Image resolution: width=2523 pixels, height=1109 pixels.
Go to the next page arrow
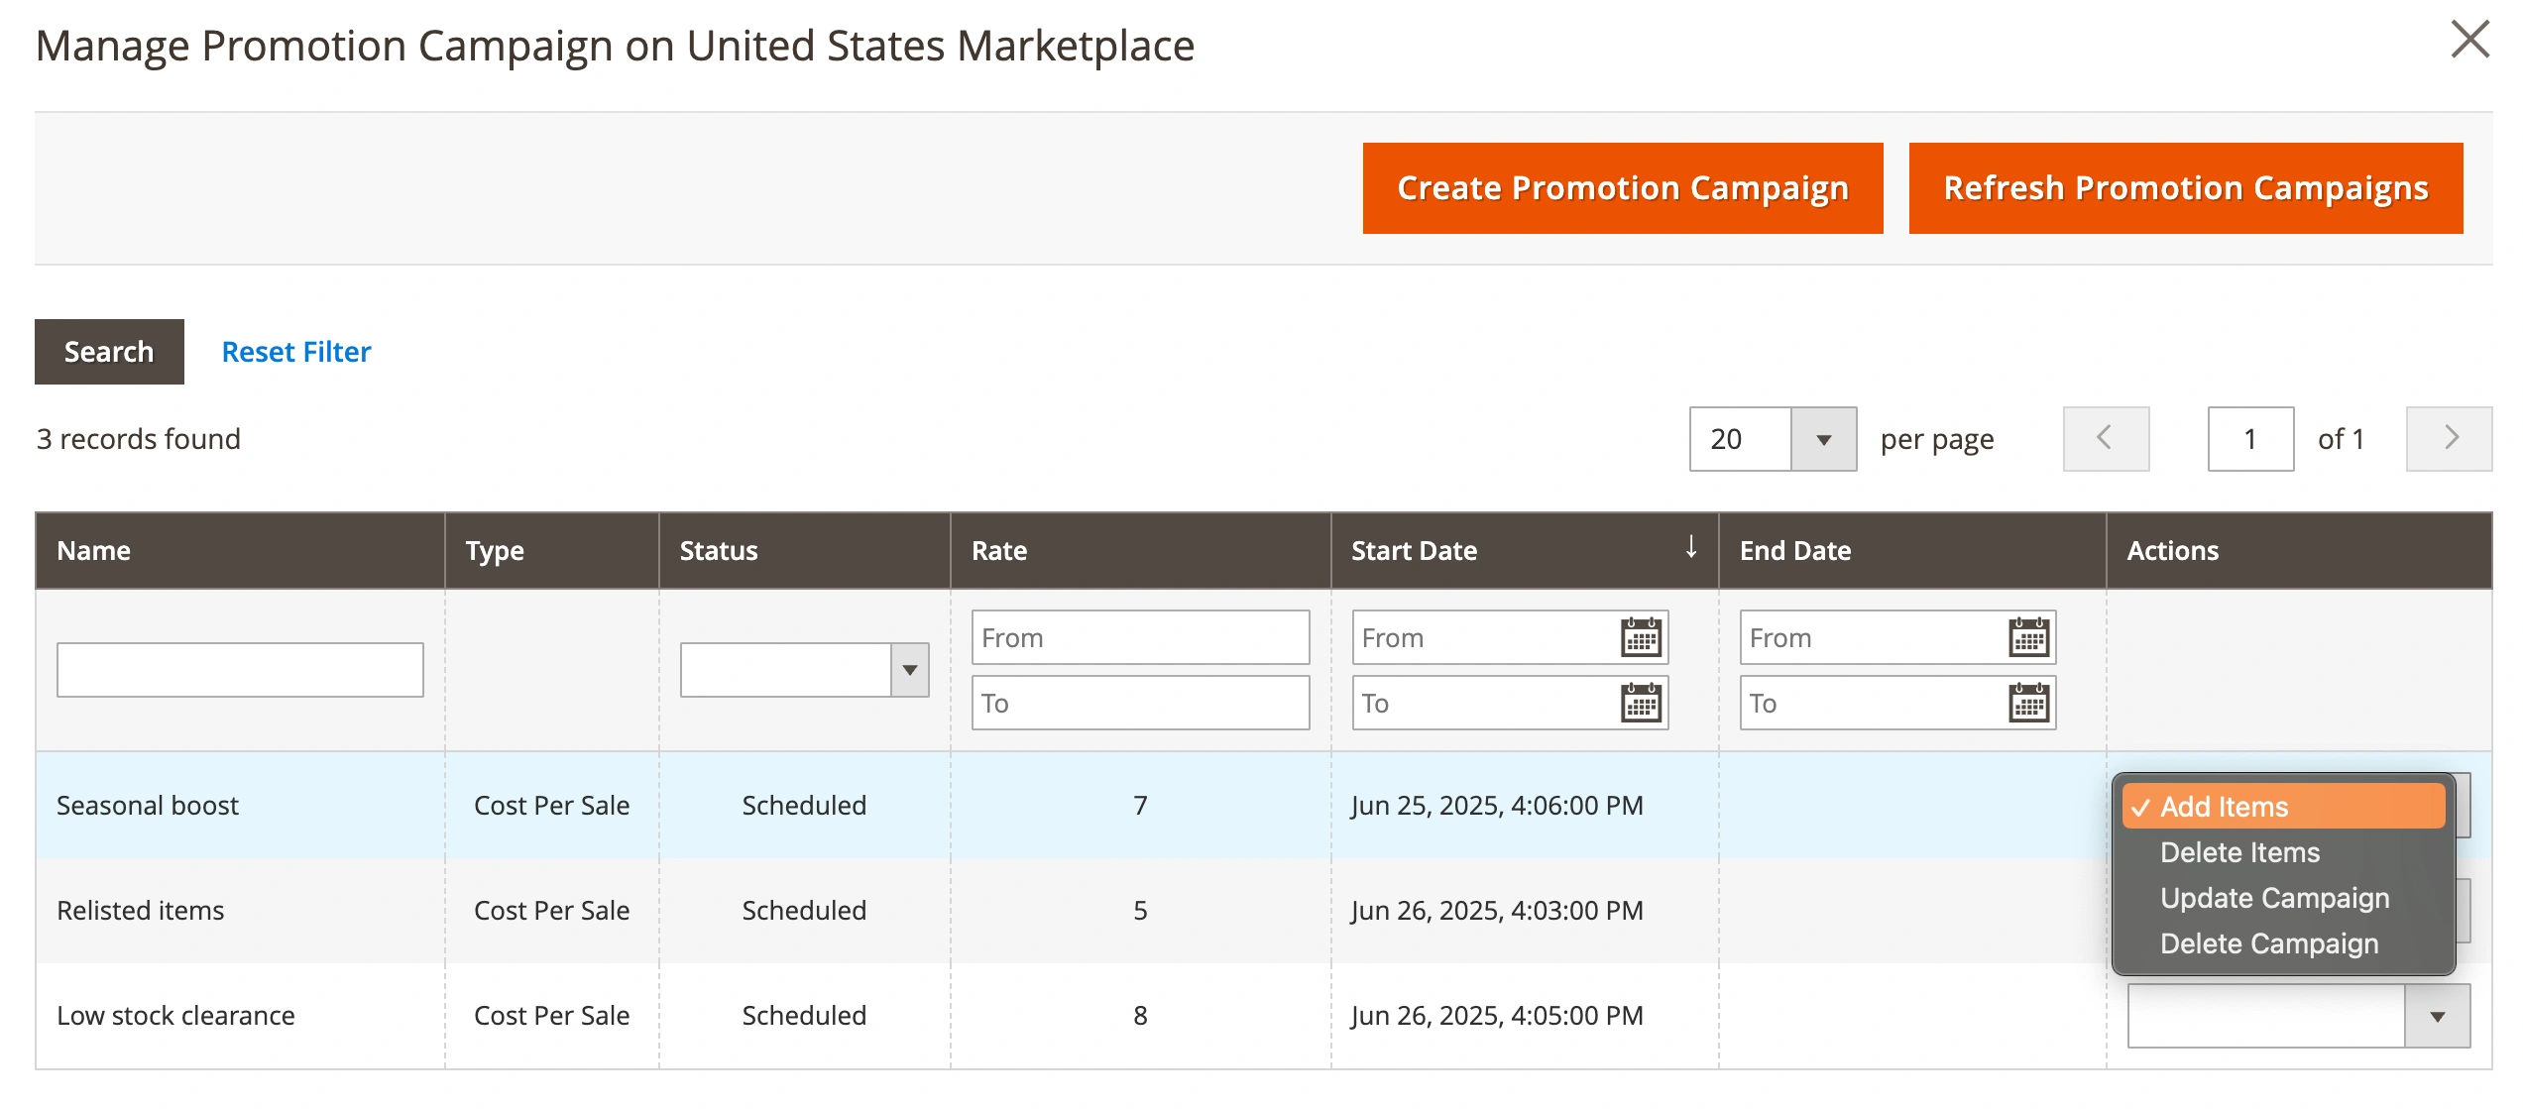coord(2449,438)
